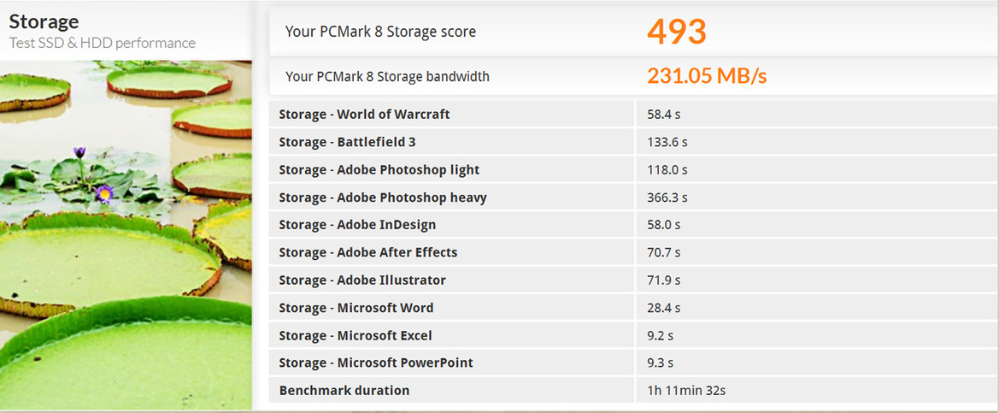Select the PCMark 8 Storage score 493
Viewport: 999px width, 413px height.
677,32
